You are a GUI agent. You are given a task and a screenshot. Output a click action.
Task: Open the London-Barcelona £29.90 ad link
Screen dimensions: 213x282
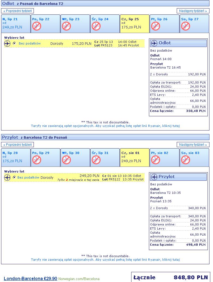pos(30,278)
